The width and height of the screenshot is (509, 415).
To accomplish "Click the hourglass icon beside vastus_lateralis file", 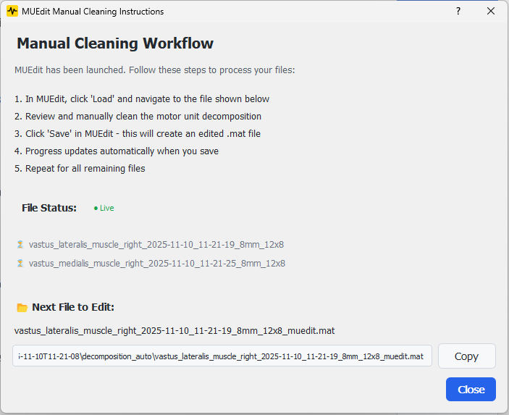I will pyautogui.click(x=20, y=245).
